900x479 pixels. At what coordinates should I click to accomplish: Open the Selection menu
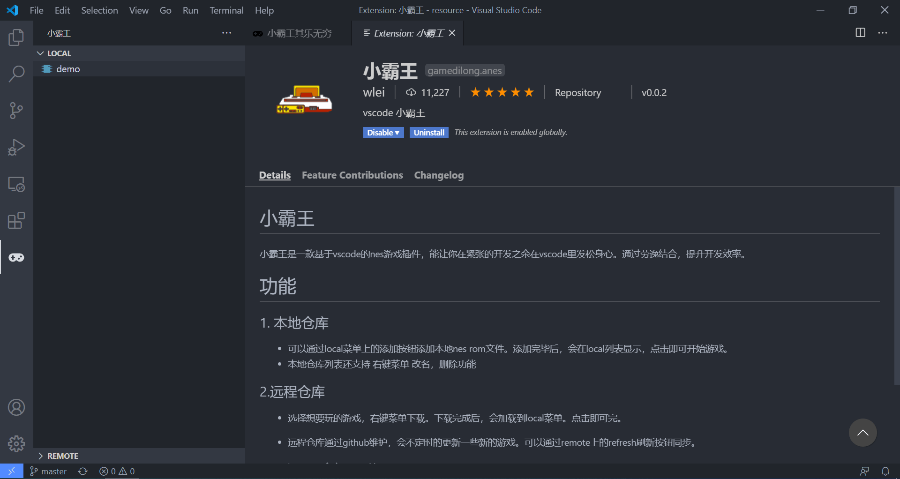99,10
